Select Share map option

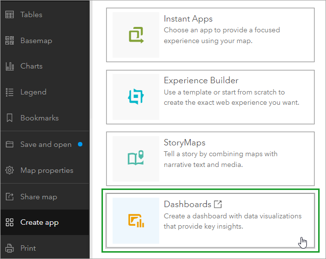click(x=45, y=196)
